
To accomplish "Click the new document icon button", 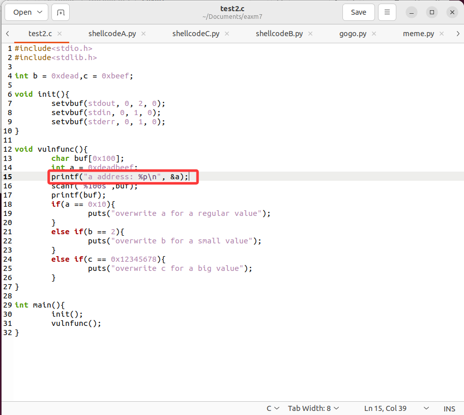I will point(61,12).
